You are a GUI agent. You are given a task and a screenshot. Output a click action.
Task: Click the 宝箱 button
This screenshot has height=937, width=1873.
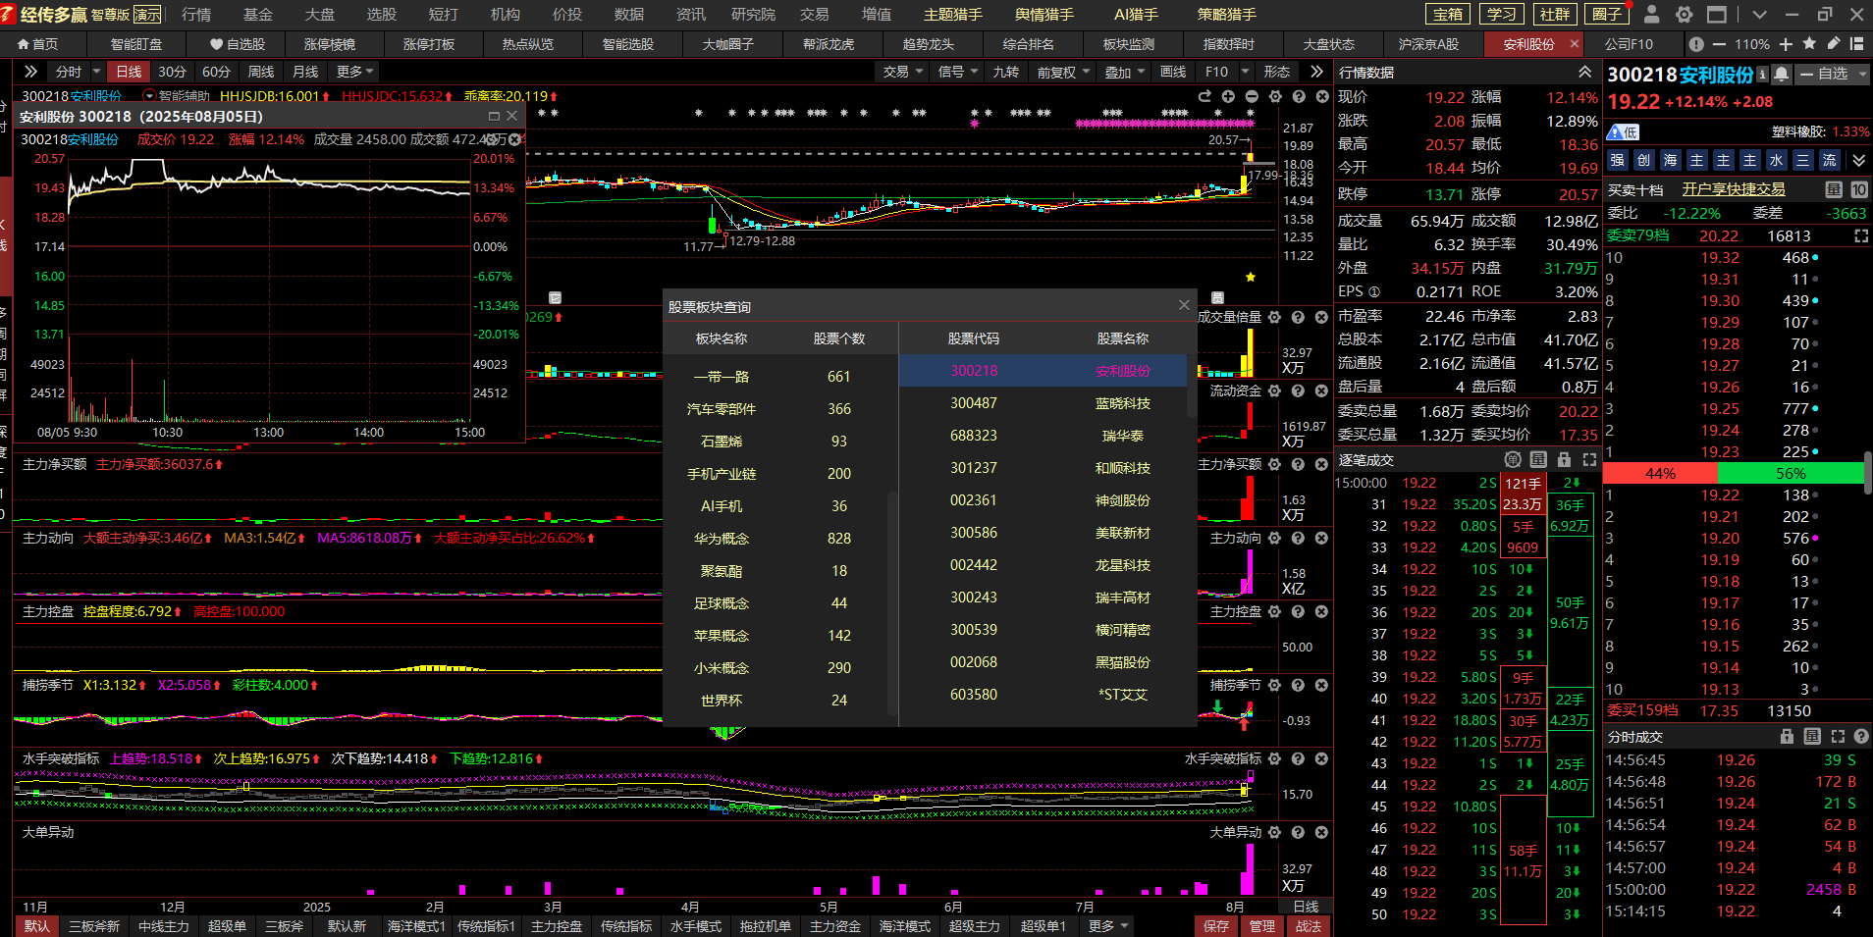1448,15
